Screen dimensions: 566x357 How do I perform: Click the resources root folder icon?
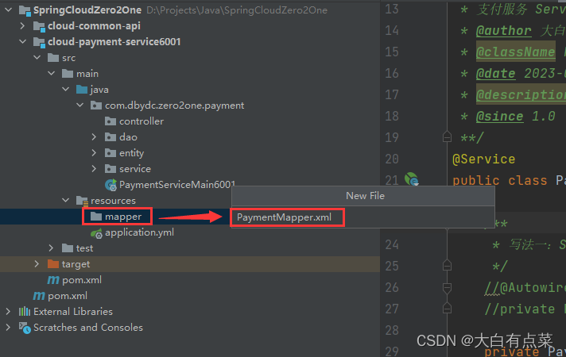pos(83,201)
